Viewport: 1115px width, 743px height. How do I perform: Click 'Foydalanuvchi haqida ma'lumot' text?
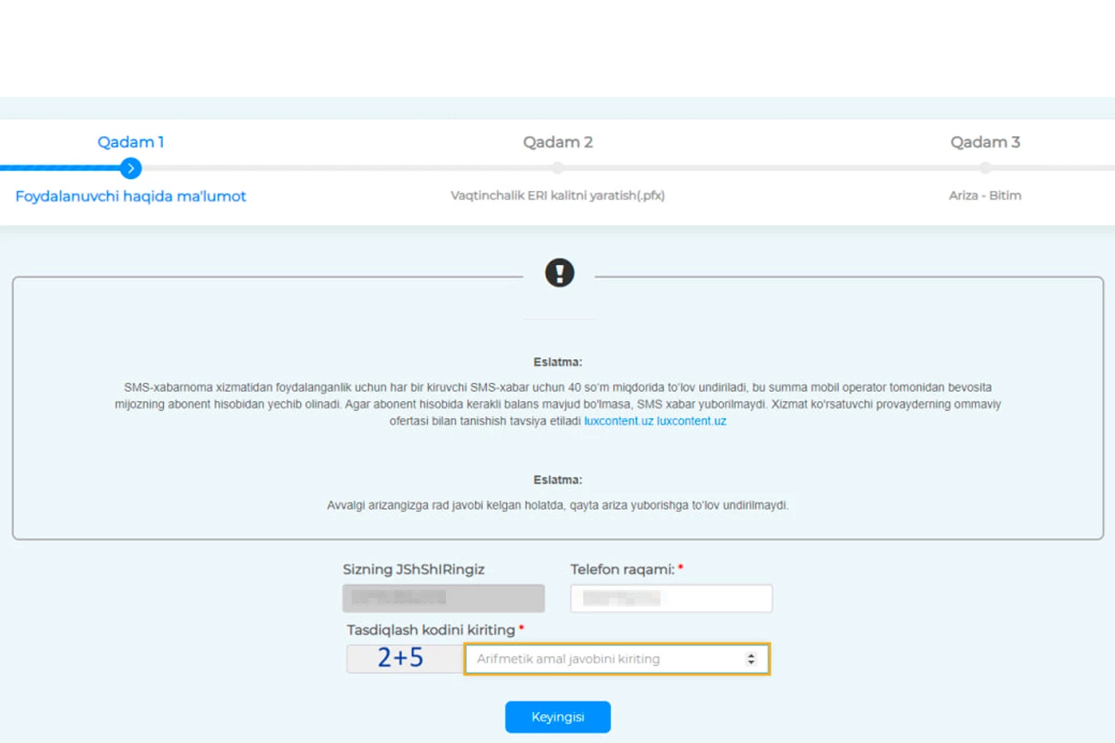(130, 196)
